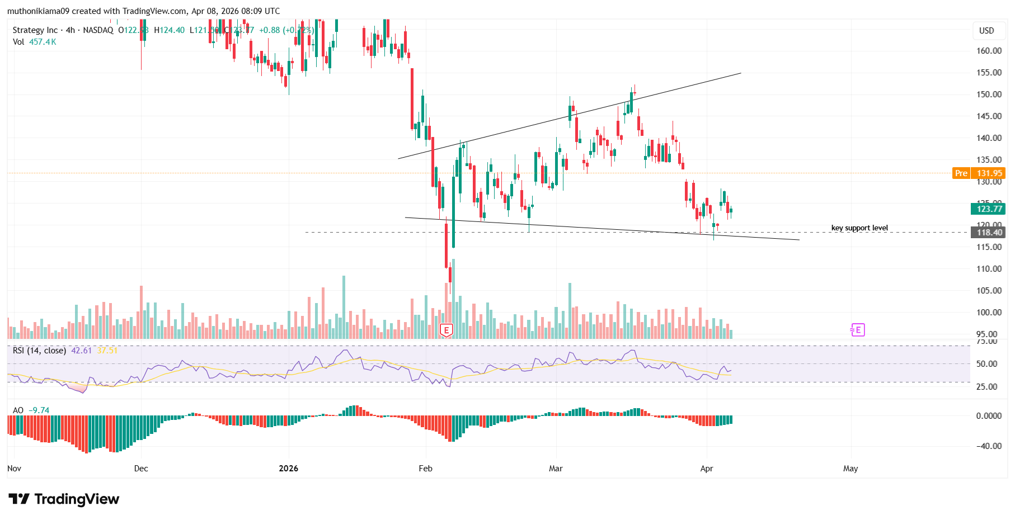This screenshot has height=520, width=1015.
Task: Click the 155.00 price on the right scale
Action: coord(988,72)
